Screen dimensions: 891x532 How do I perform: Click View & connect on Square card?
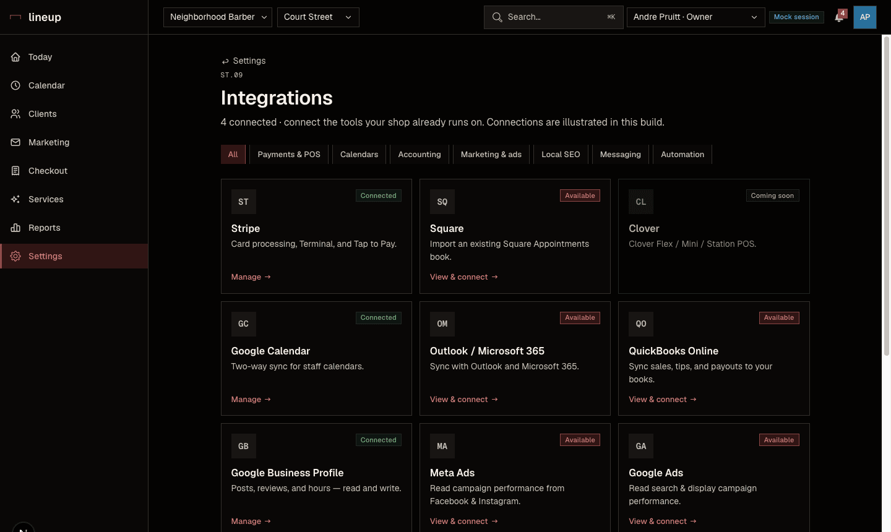464,277
